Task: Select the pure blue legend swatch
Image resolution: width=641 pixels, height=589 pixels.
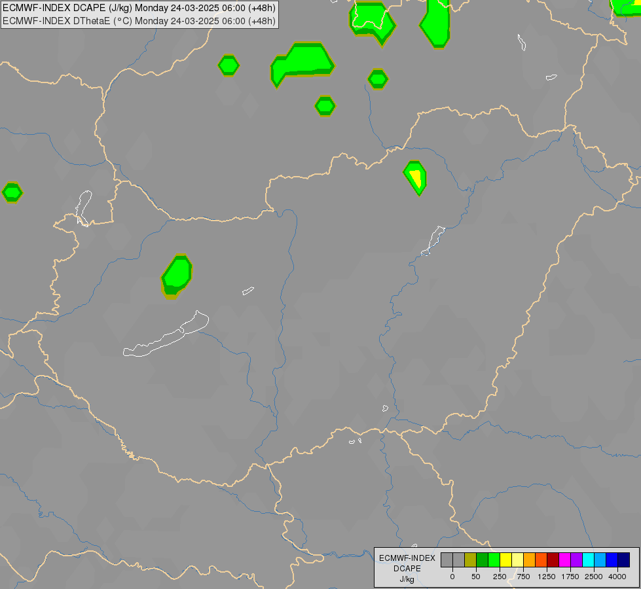Action: (x=612, y=560)
